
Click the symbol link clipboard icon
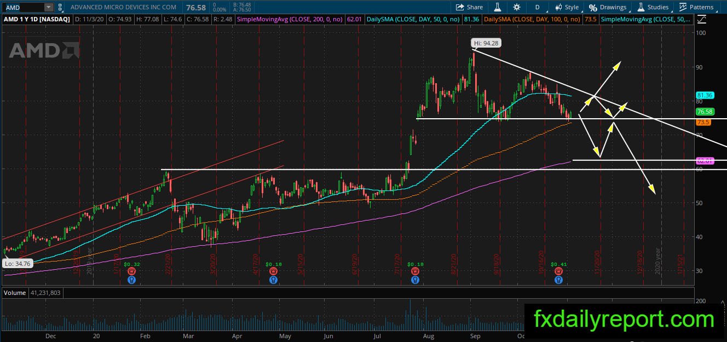[60, 7]
